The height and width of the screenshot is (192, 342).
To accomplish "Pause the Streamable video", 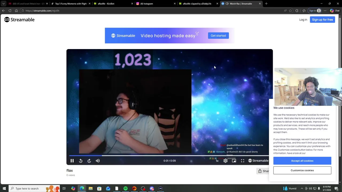I will tap(72, 161).
